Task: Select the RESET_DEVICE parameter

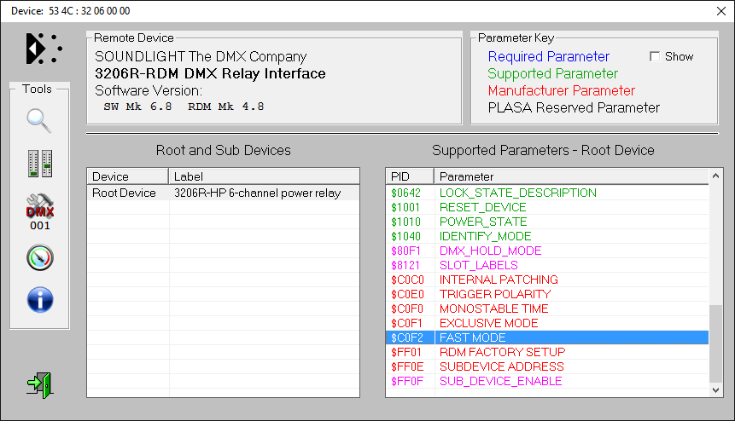Action: click(x=482, y=208)
